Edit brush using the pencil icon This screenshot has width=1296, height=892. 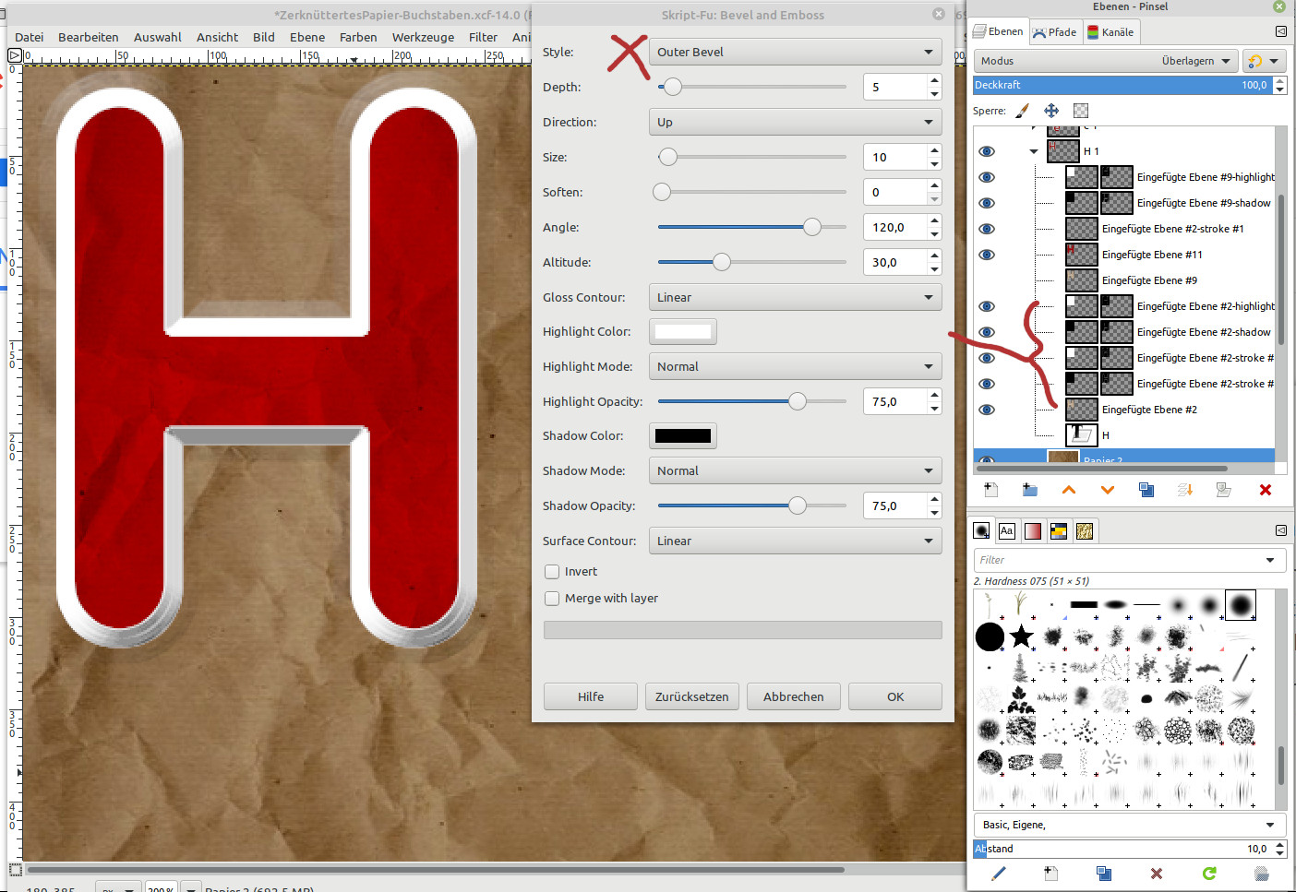pyautogui.click(x=998, y=873)
